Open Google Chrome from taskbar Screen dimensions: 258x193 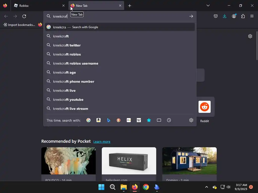[x=146, y=187]
